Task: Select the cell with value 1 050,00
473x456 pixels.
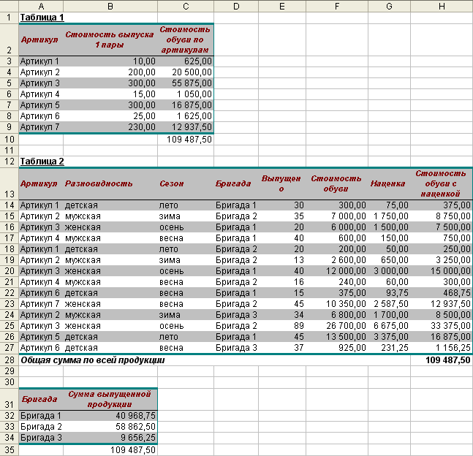Action: click(x=186, y=94)
